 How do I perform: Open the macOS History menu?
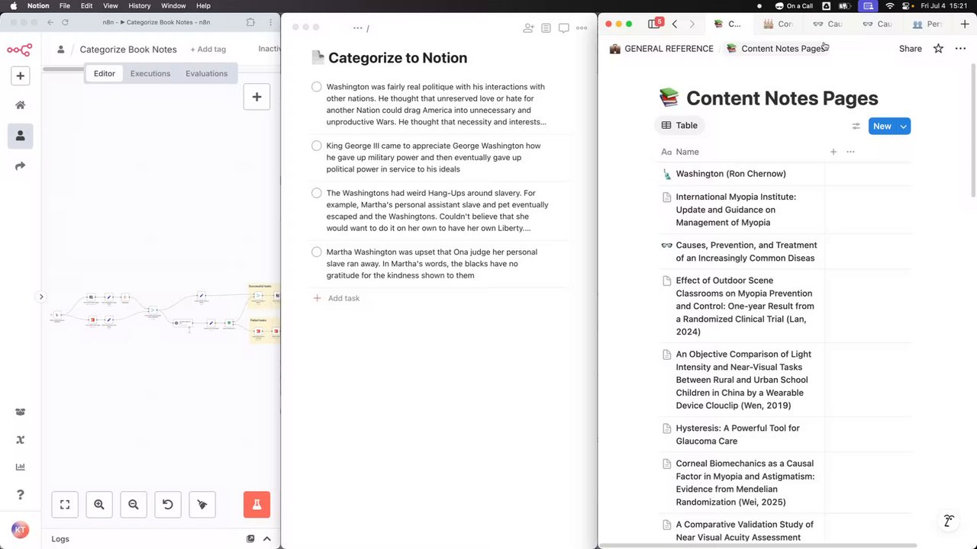point(140,5)
